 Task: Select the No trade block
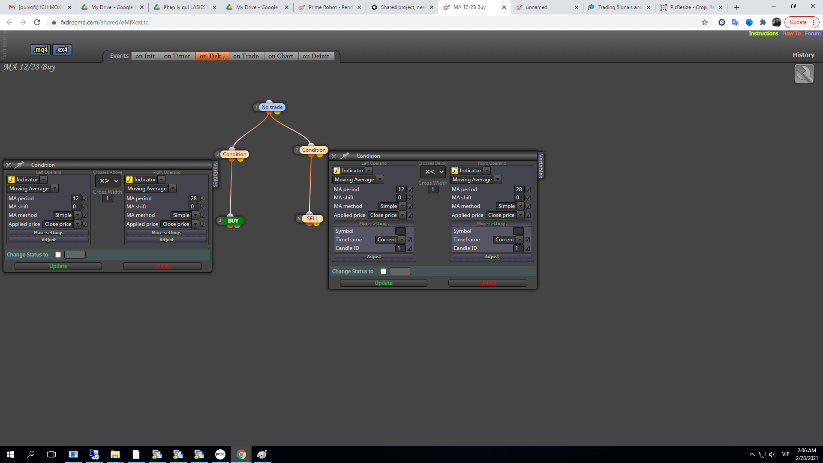click(272, 107)
